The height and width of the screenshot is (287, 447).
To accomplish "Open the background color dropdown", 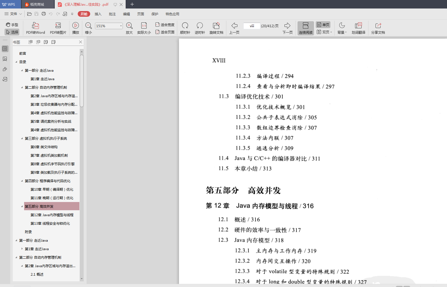I will [x=342, y=28].
